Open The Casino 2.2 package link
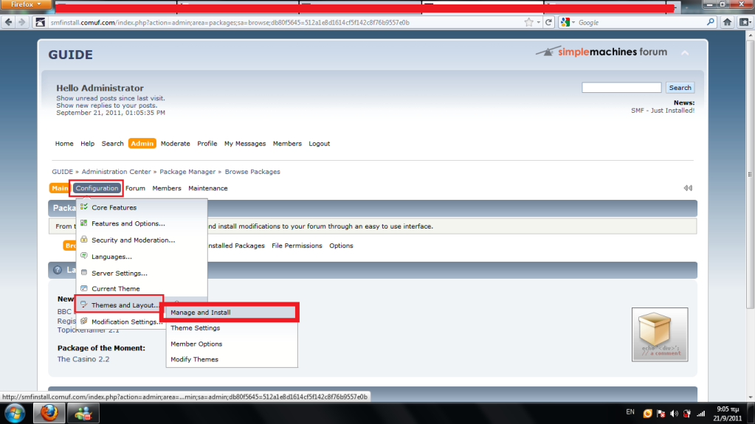Viewport: 755px width, 424px height. pyautogui.click(x=83, y=359)
